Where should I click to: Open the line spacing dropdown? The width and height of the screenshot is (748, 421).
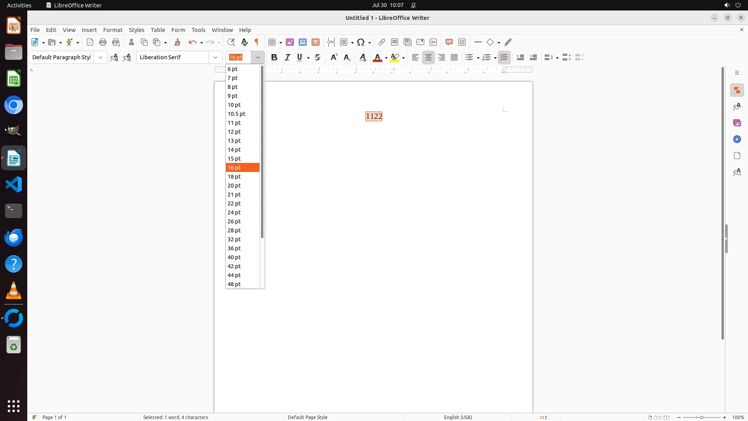coord(557,58)
